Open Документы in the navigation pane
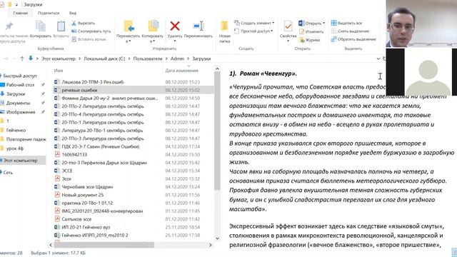The image size is (457, 257). point(18,103)
